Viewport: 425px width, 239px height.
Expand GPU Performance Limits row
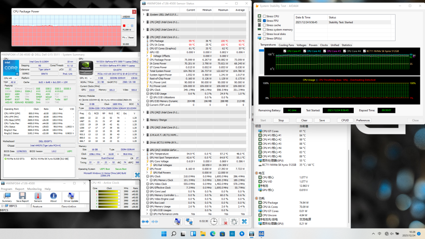(x=148, y=214)
